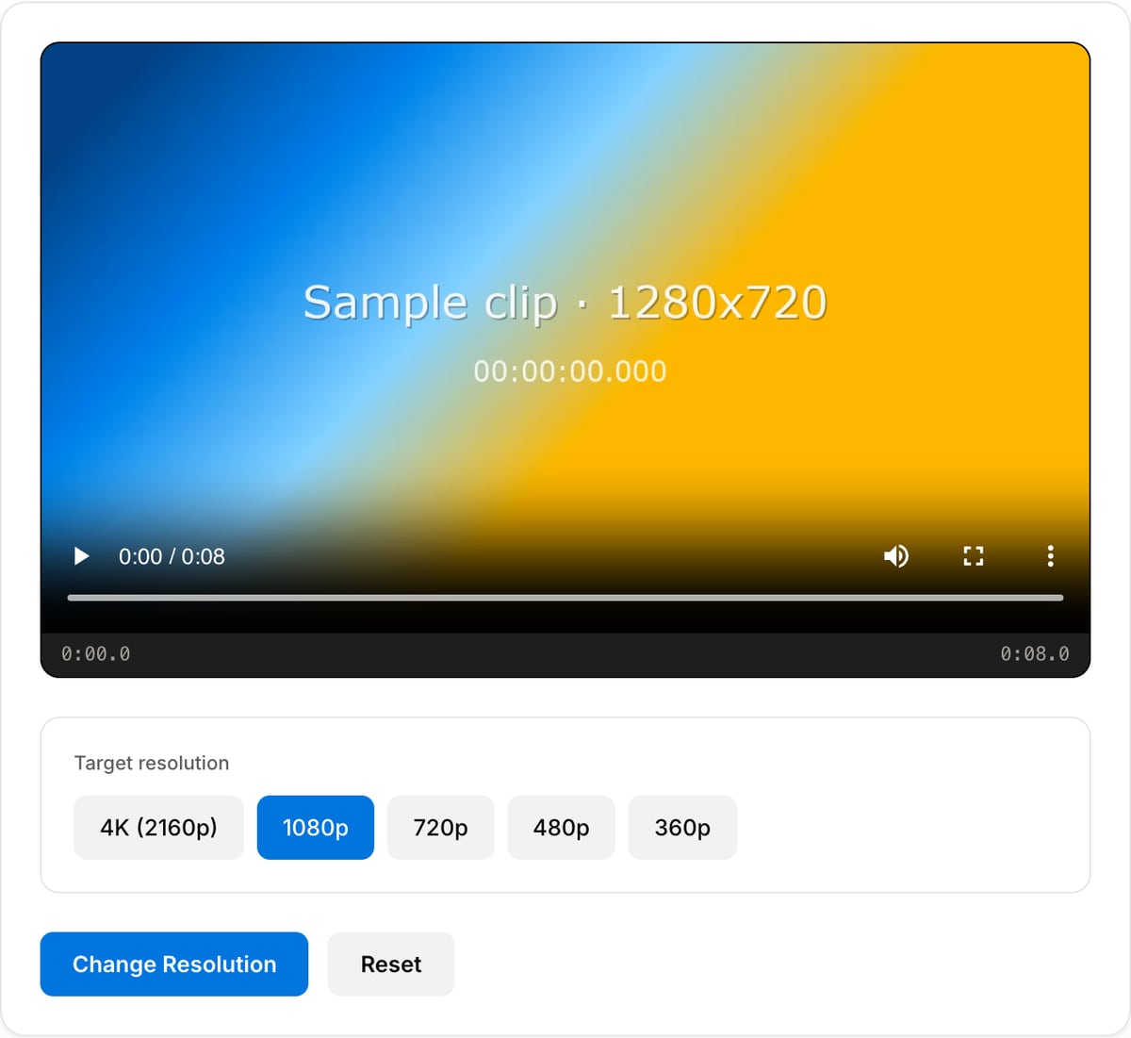1131x1038 pixels.
Task: Choose 720p target resolution
Action: [x=440, y=828]
